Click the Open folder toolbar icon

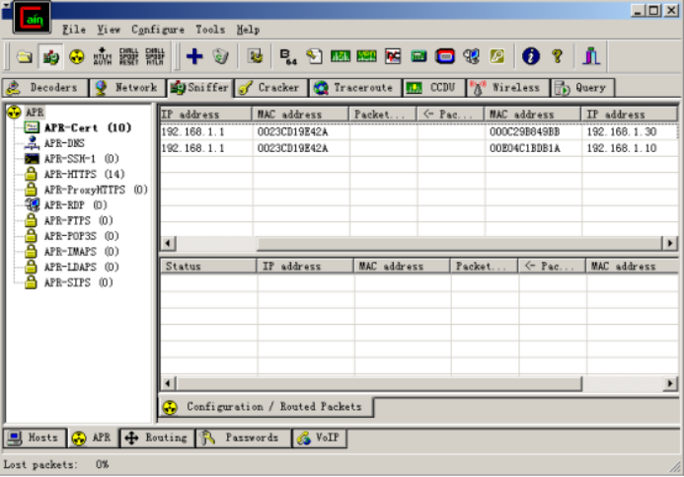pos(25,56)
